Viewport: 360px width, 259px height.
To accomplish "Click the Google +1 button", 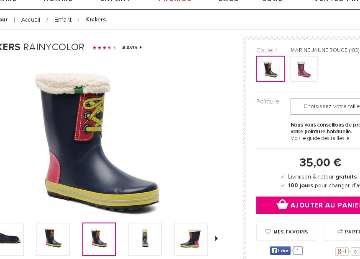I will 342,251.
